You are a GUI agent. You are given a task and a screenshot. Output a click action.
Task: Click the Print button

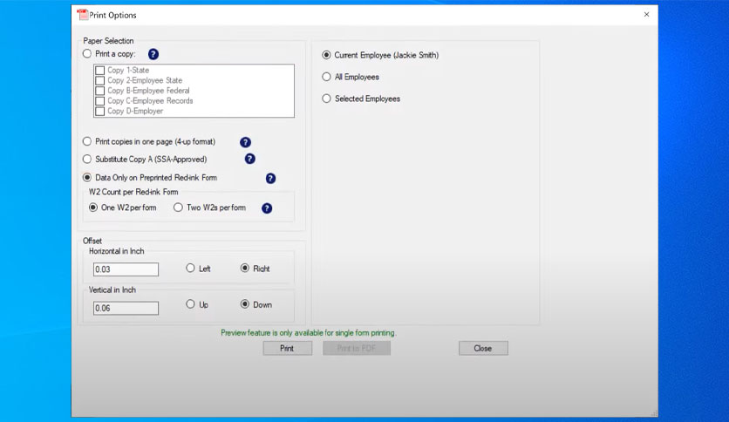pos(287,348)
